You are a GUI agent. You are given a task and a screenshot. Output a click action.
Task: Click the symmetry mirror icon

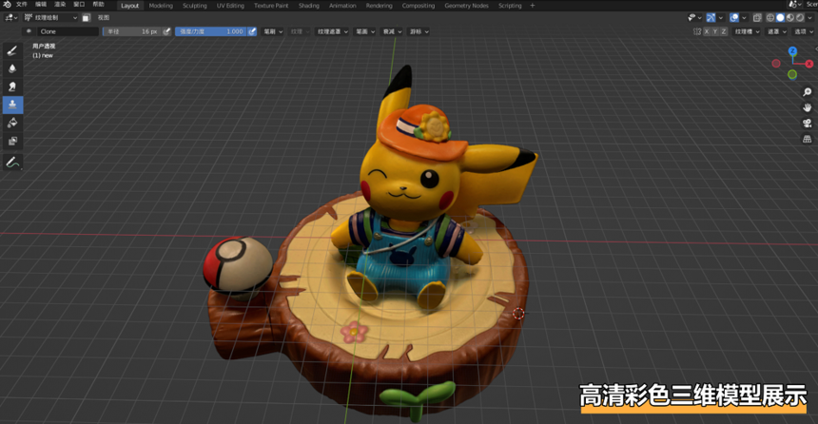[697, 31]
